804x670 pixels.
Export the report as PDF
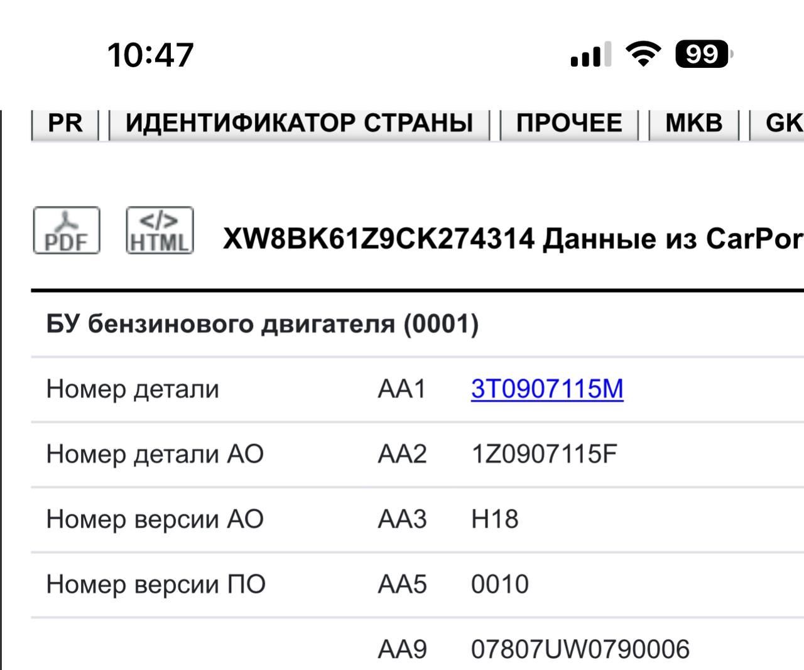pyautogui.click(x=67, y=230)
